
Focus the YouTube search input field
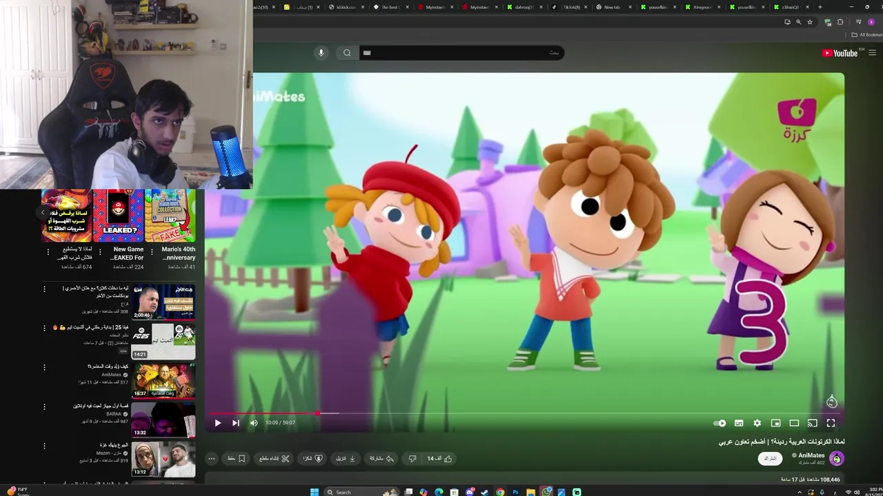(x=462, y=53)
